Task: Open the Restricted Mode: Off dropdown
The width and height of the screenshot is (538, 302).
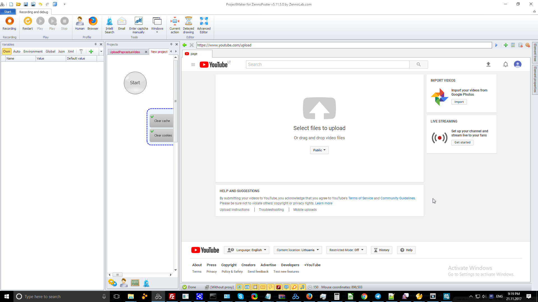Action: [x=346, y=250]
